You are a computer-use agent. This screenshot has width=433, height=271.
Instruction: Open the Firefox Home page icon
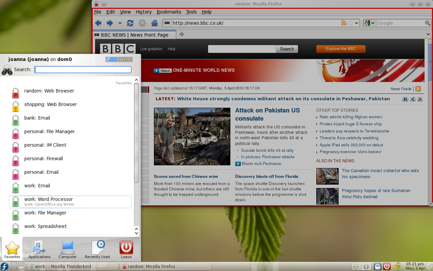coord(155,23)
